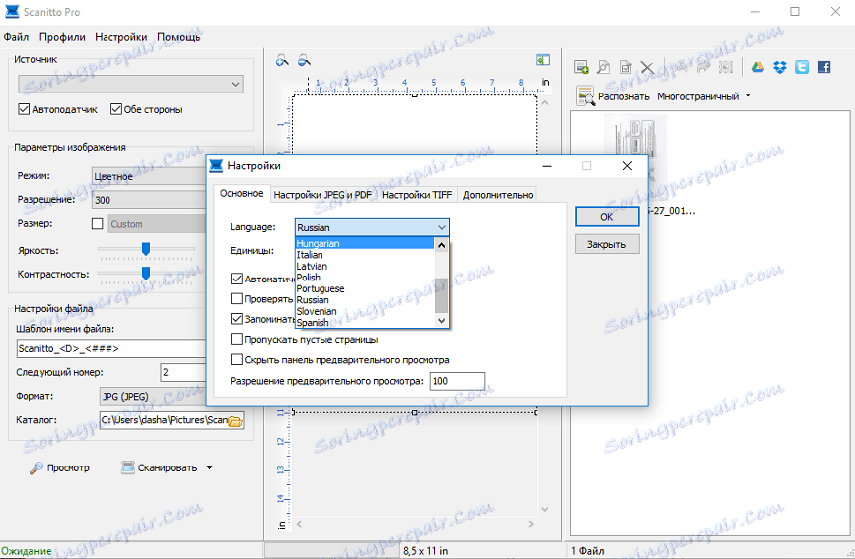Enable the custom Размер checkbox
Screen dimensions: 855x559
click(x=98, y=224)
